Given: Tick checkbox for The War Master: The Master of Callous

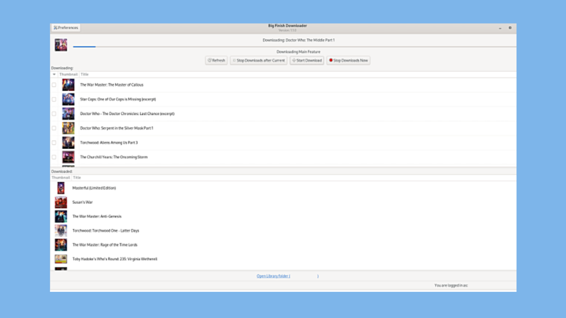Looking at the screenshot, I should [54, 85].
